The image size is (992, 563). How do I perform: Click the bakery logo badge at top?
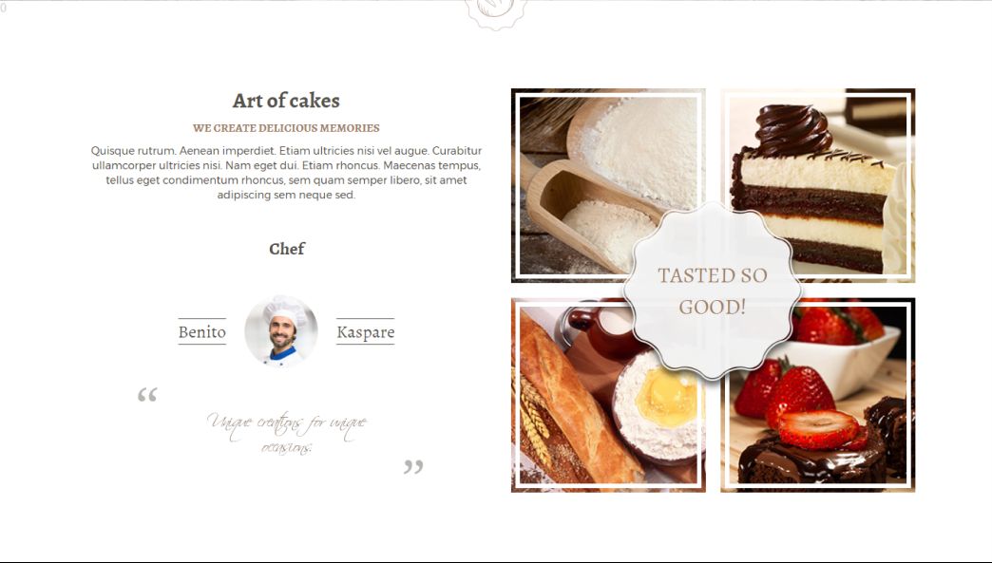tap(495, 12)
